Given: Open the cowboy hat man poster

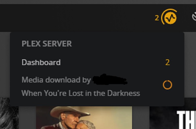Looking at the screenshot, I should [84, 117].
